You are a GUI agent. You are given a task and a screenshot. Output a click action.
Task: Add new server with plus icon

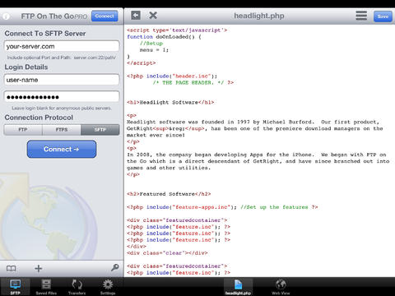[39, 268]
